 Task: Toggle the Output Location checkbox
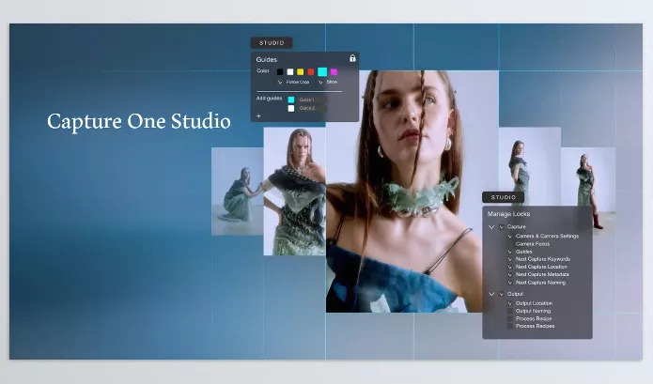click(510, 303)
